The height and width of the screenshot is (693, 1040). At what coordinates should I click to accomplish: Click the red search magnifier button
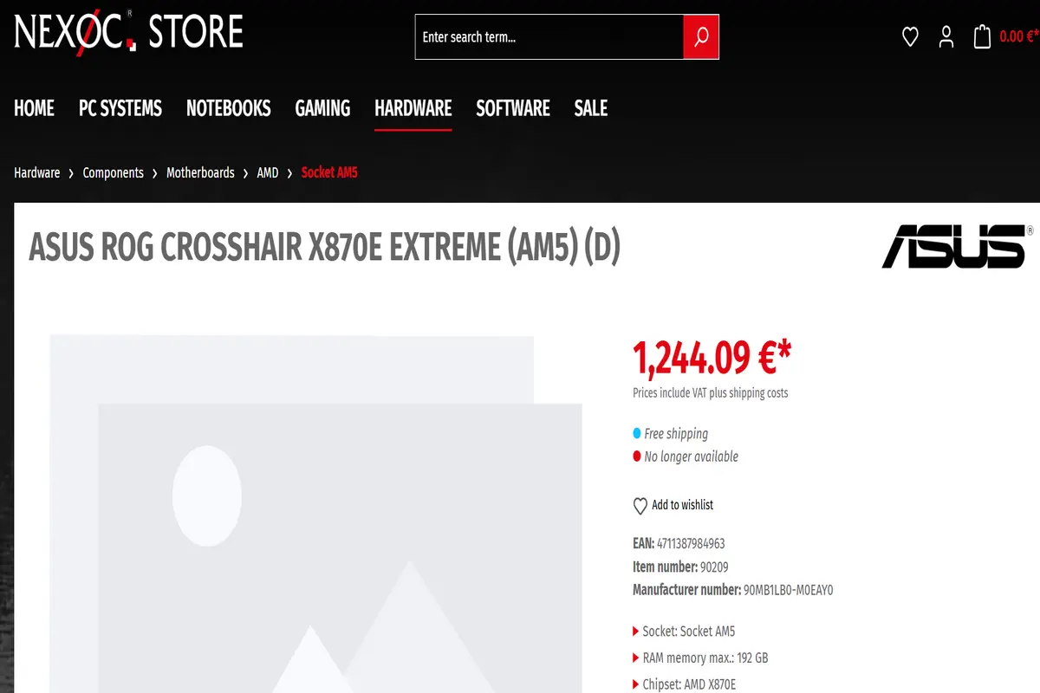pos(701,37)
